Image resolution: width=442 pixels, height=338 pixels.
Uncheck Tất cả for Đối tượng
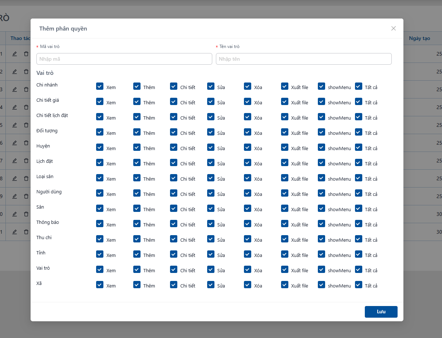[x=359, y=132]
